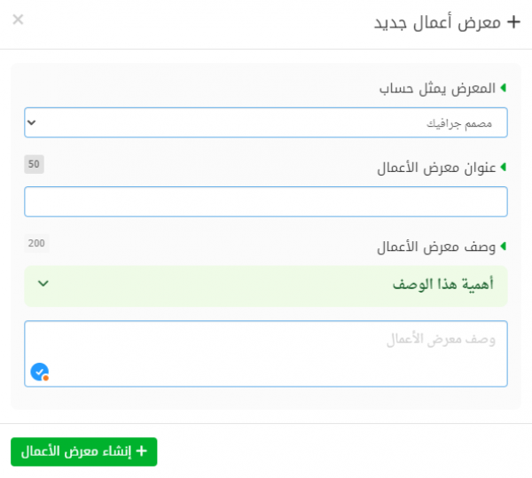This screenshot has width=532, height=478.
Task: Click the dialog title معرض أعمال جديد
Action: (x=437, y=23)
